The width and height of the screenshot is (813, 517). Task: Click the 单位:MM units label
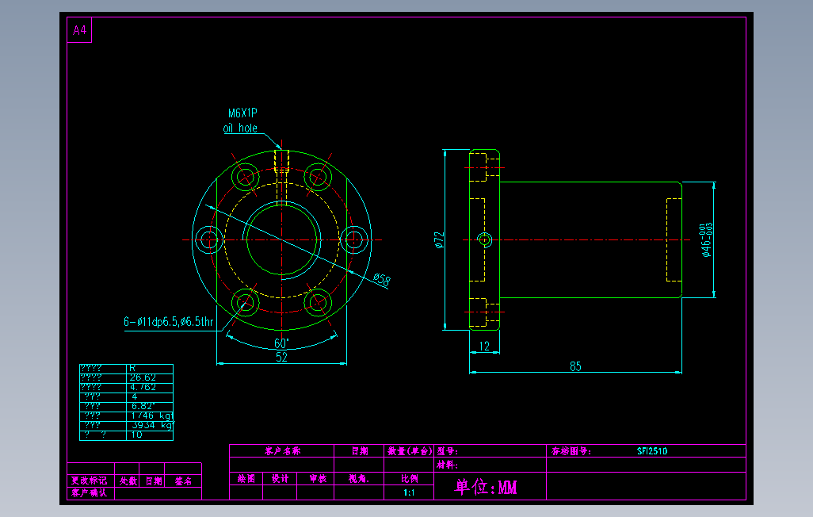pyautogui.click(x=486, y=487)
